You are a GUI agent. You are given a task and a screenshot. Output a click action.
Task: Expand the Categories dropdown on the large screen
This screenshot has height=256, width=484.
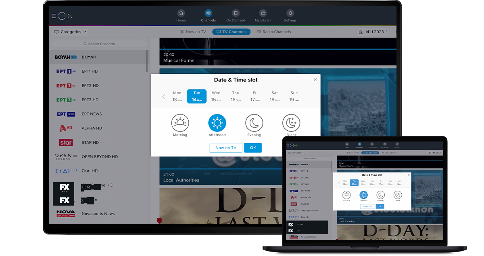click(70, 32)
